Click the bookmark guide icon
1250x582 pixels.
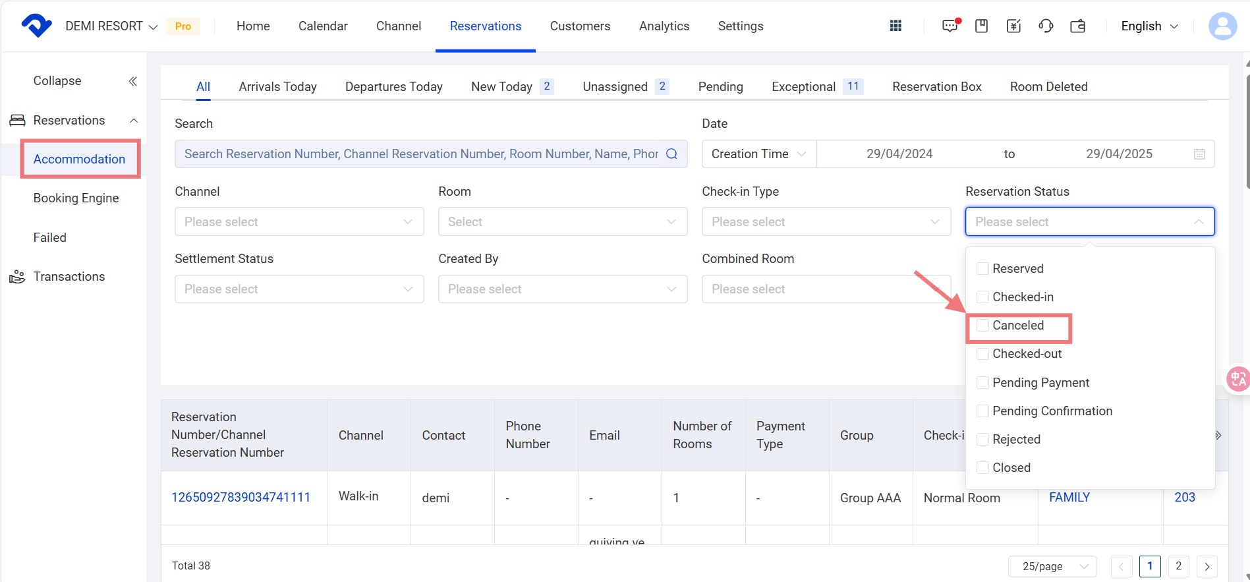click(x=981, y=26)
